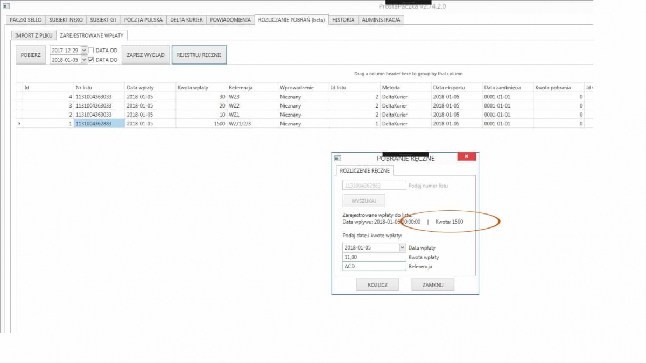Open the SUBIEKT GT tab
The height and width of the screenshot is (363, 646).
[x=103, y=20]
